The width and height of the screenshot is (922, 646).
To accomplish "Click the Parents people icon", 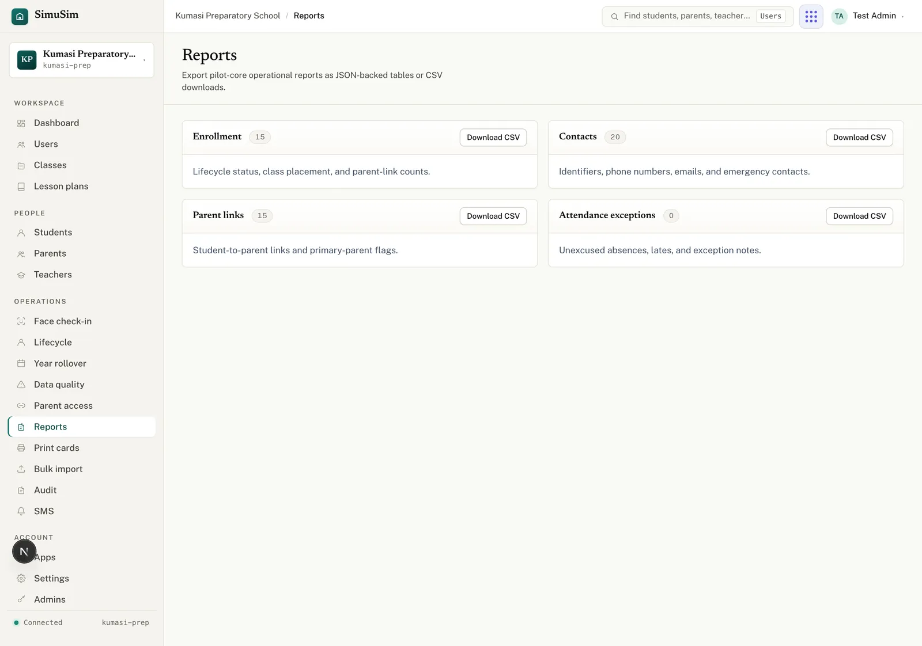I will click(21, 254).
